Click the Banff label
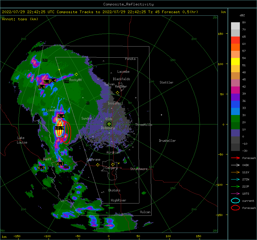 (47, 159)
